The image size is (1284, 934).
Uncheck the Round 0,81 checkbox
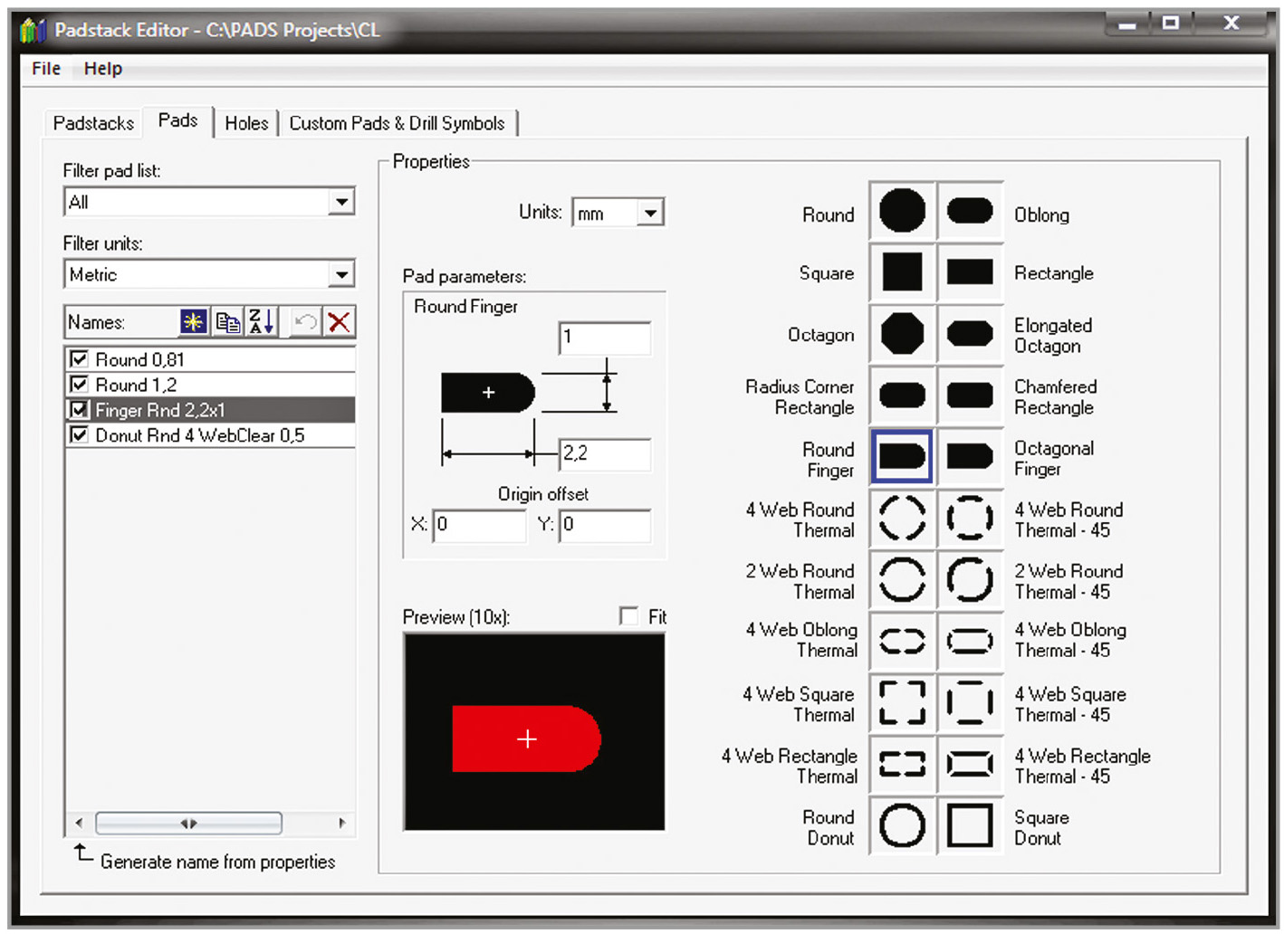coord(80,359)
